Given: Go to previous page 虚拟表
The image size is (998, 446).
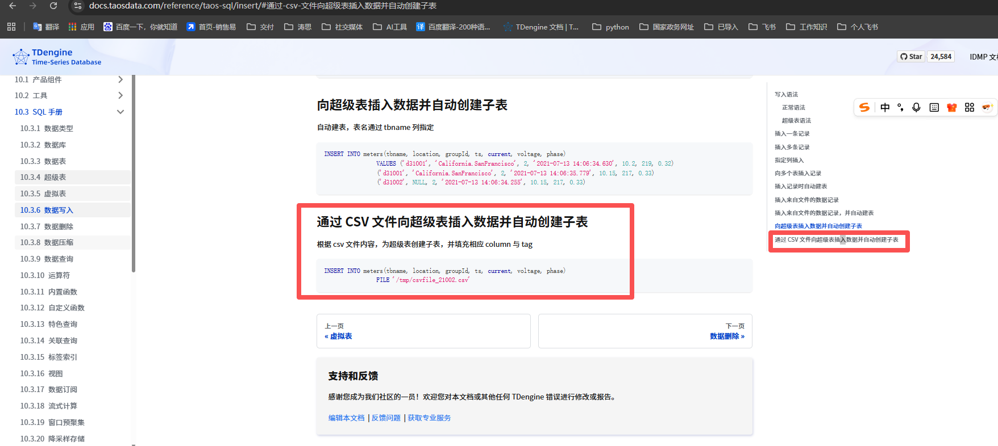Looking at the screenshot, I should [341, 336].
